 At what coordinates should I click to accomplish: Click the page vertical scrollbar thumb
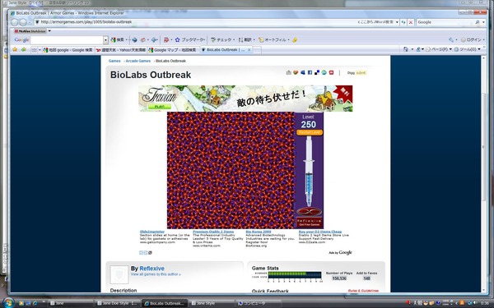483,147
